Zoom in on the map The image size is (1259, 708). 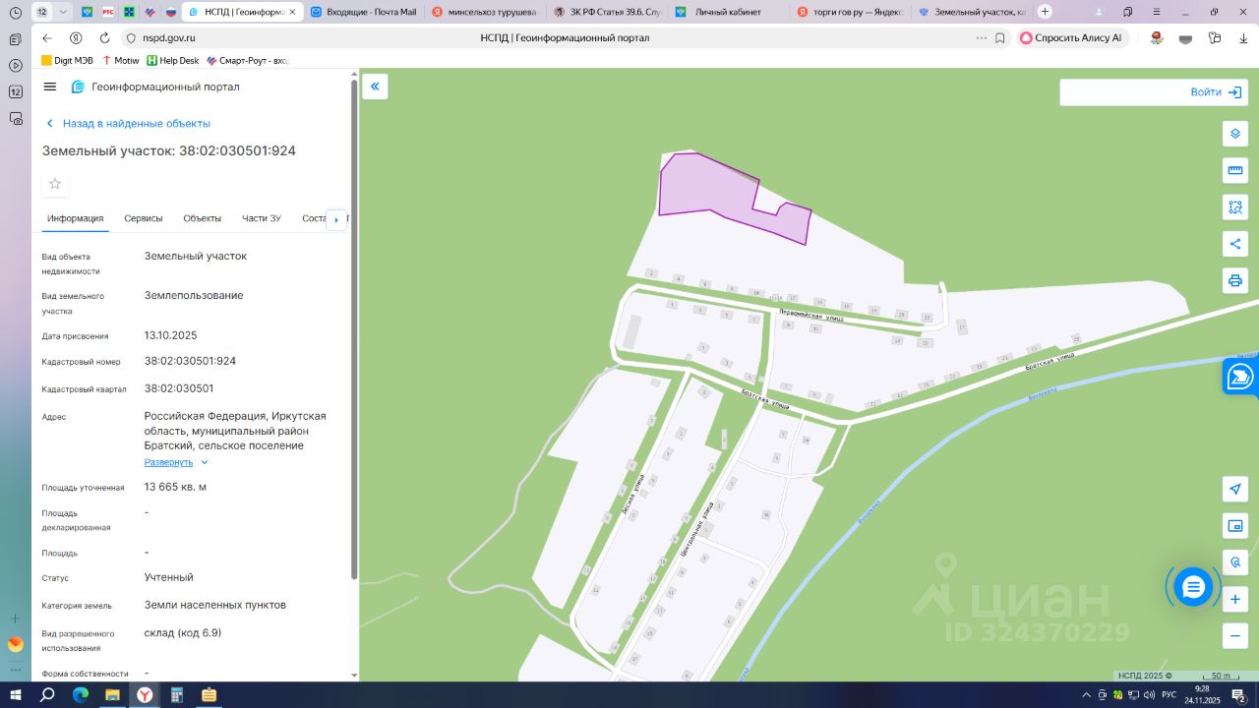(x=1235, y=599)
